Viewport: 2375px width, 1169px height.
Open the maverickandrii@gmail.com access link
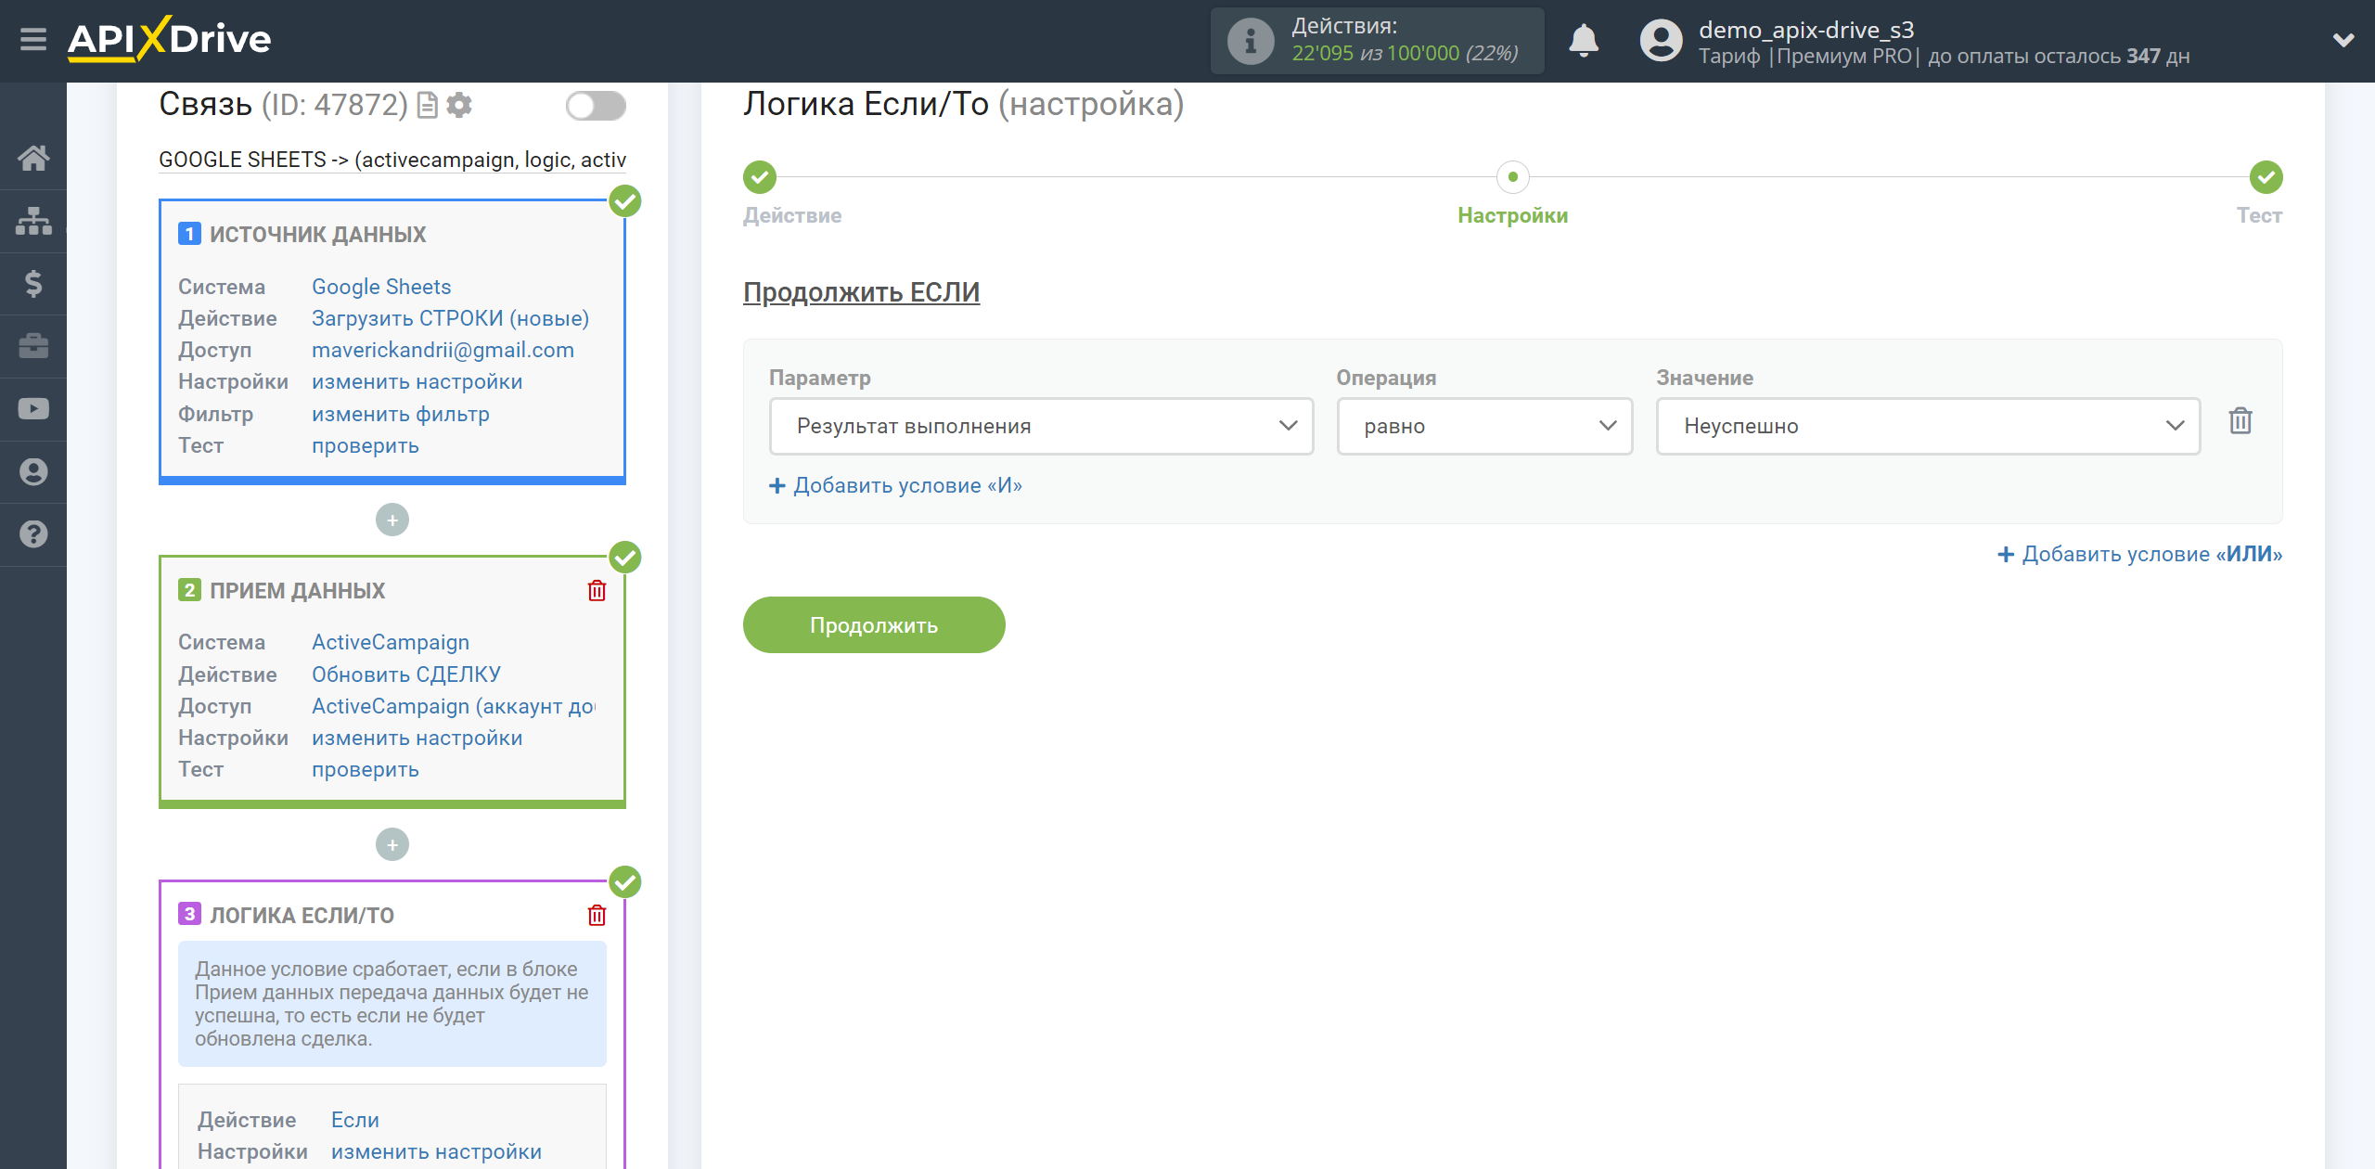click(x=443, y=350)
